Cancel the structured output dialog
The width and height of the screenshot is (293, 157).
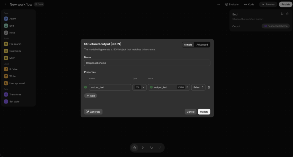coord(191,112)
